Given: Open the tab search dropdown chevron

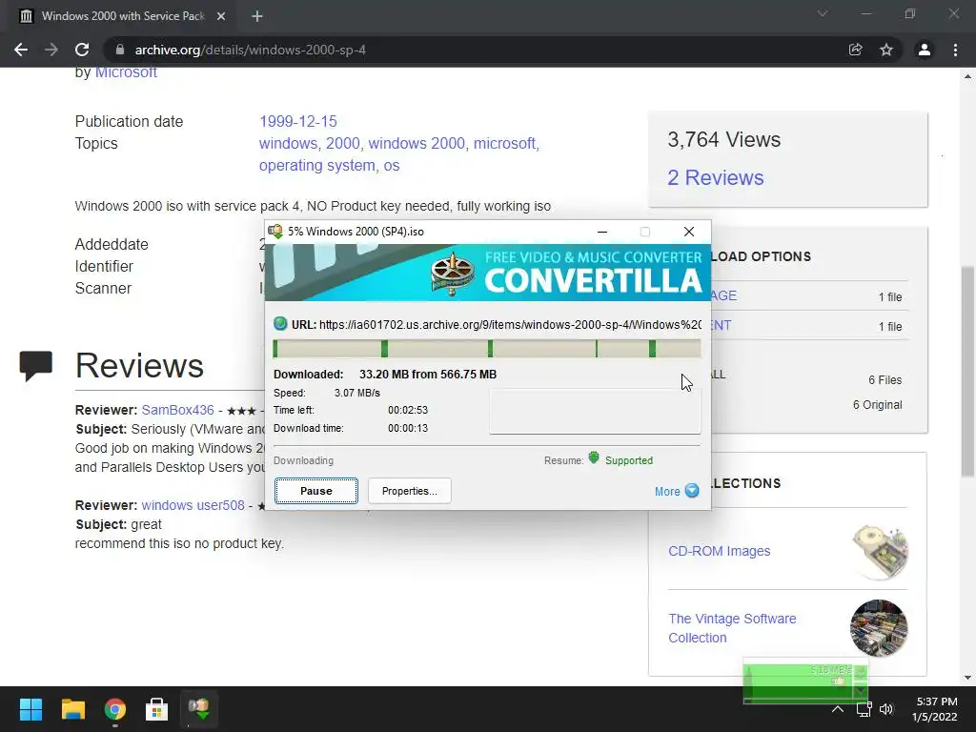Looking at the screenshot, I should coord(823,13).
